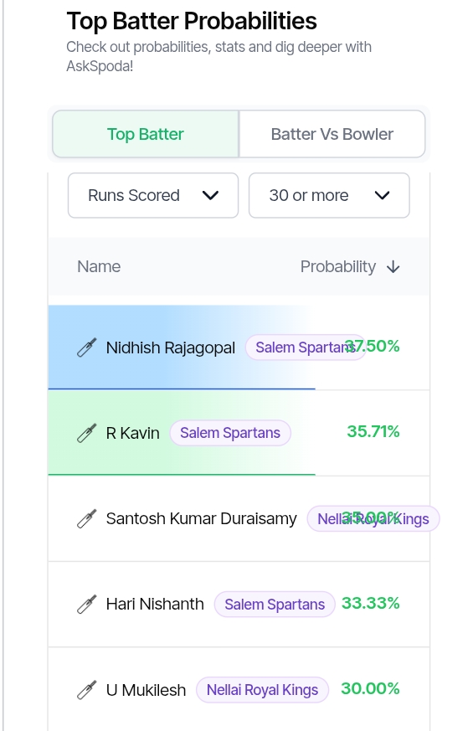The width and height of the screenshot is (473, 731).
Task: Click the 33.33% probability for Hari Nishanth
Action: click(x=371, y=603)
